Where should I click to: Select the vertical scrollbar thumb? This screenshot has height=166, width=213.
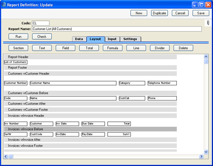click(206, 61)
